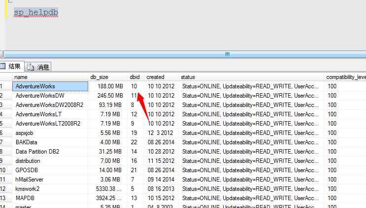Click the 246.50 MB size cell
This screenshot has width=366, height=208.
pyautogui.click(x=108, y=96)
